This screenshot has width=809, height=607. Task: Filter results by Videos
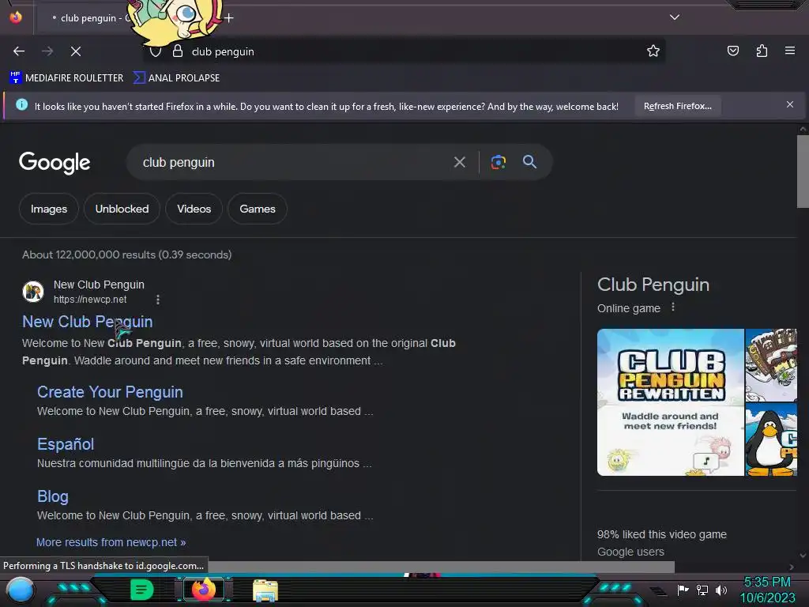click(x=194, y=209)
